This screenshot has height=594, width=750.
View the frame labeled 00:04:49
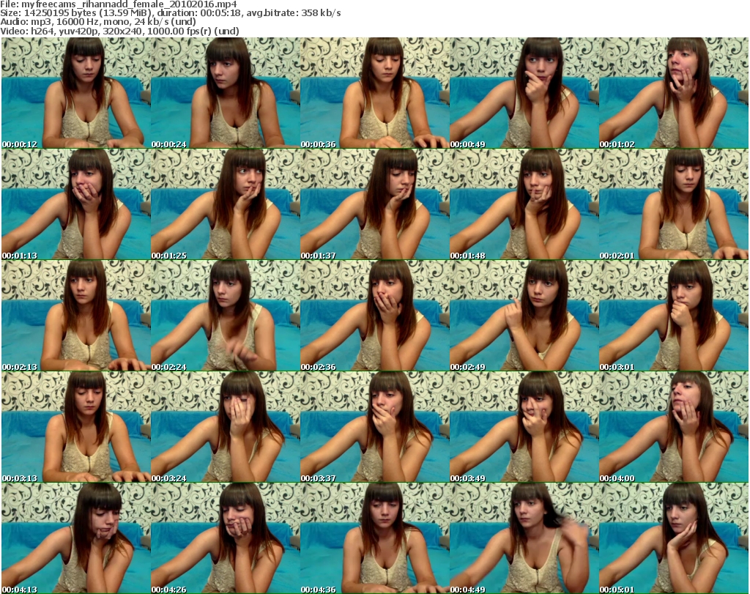click(x=524, y=538)
